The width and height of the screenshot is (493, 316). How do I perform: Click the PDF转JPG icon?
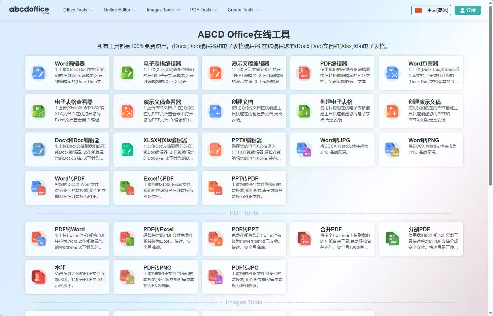point(216,277)
